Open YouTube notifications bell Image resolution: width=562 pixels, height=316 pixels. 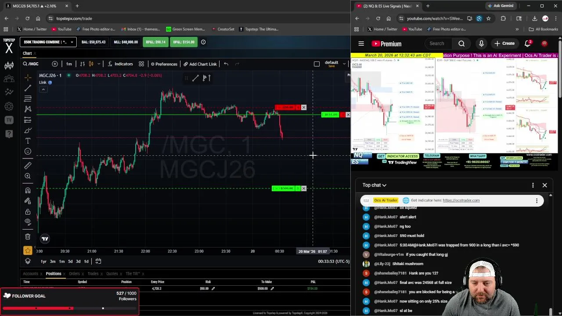(x=528, y=43)
